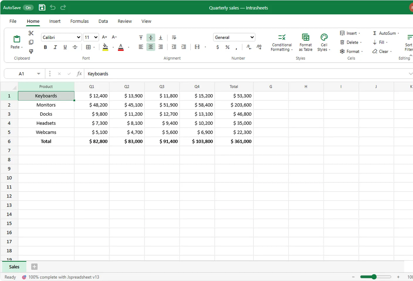Click the Bottom Align icon

[161, 37]
